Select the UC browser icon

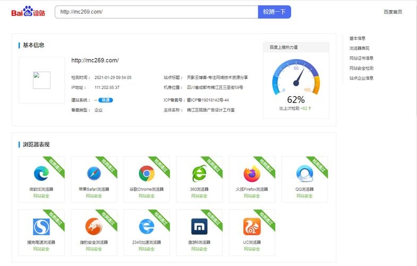pyautogui.click(x=252, y=227)
